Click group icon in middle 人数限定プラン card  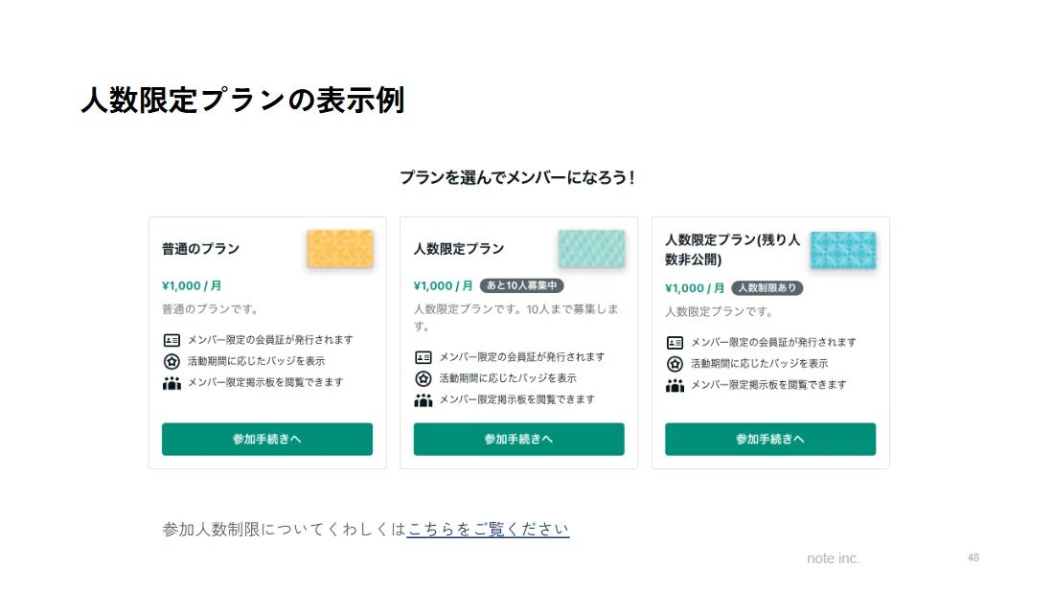click(x=423, y=400)
